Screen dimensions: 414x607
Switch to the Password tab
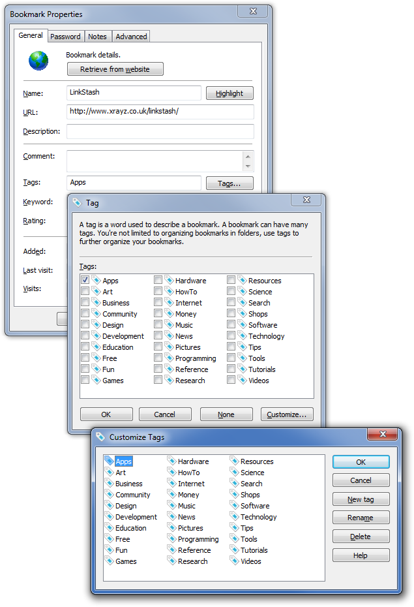click(x=66, y=37)
